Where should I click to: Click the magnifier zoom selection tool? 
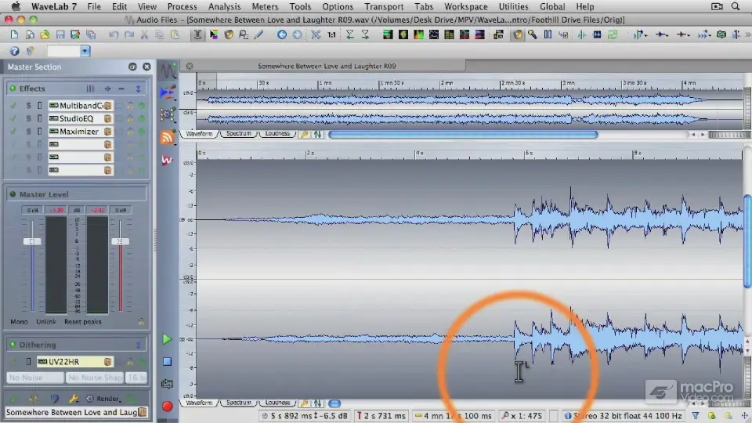(244, 34)
